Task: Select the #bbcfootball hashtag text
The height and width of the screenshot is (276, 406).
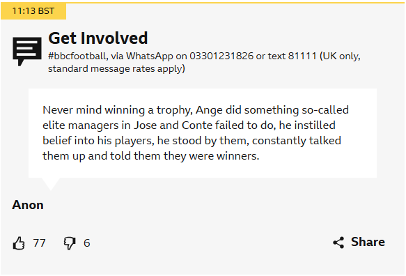Action: (78, 56)
